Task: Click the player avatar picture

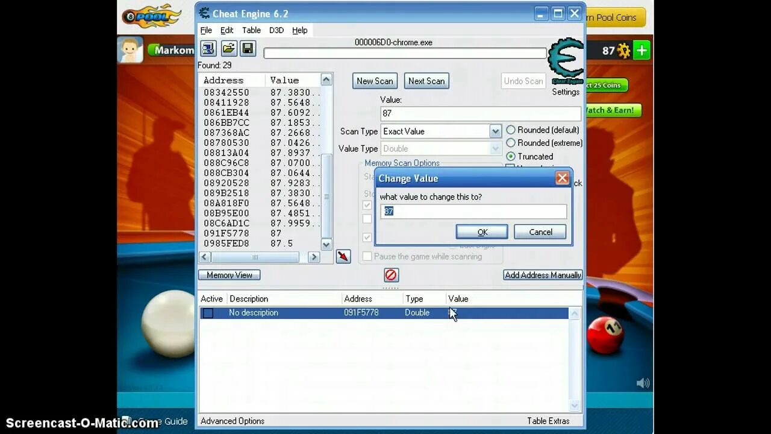Action: [x=130, y=49]
